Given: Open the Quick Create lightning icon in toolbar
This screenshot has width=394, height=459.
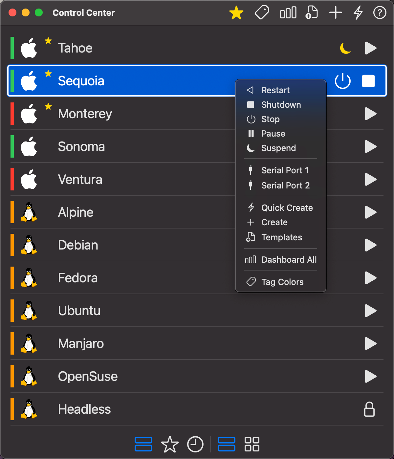Looking at the screenshot, I should click(358, 13).
